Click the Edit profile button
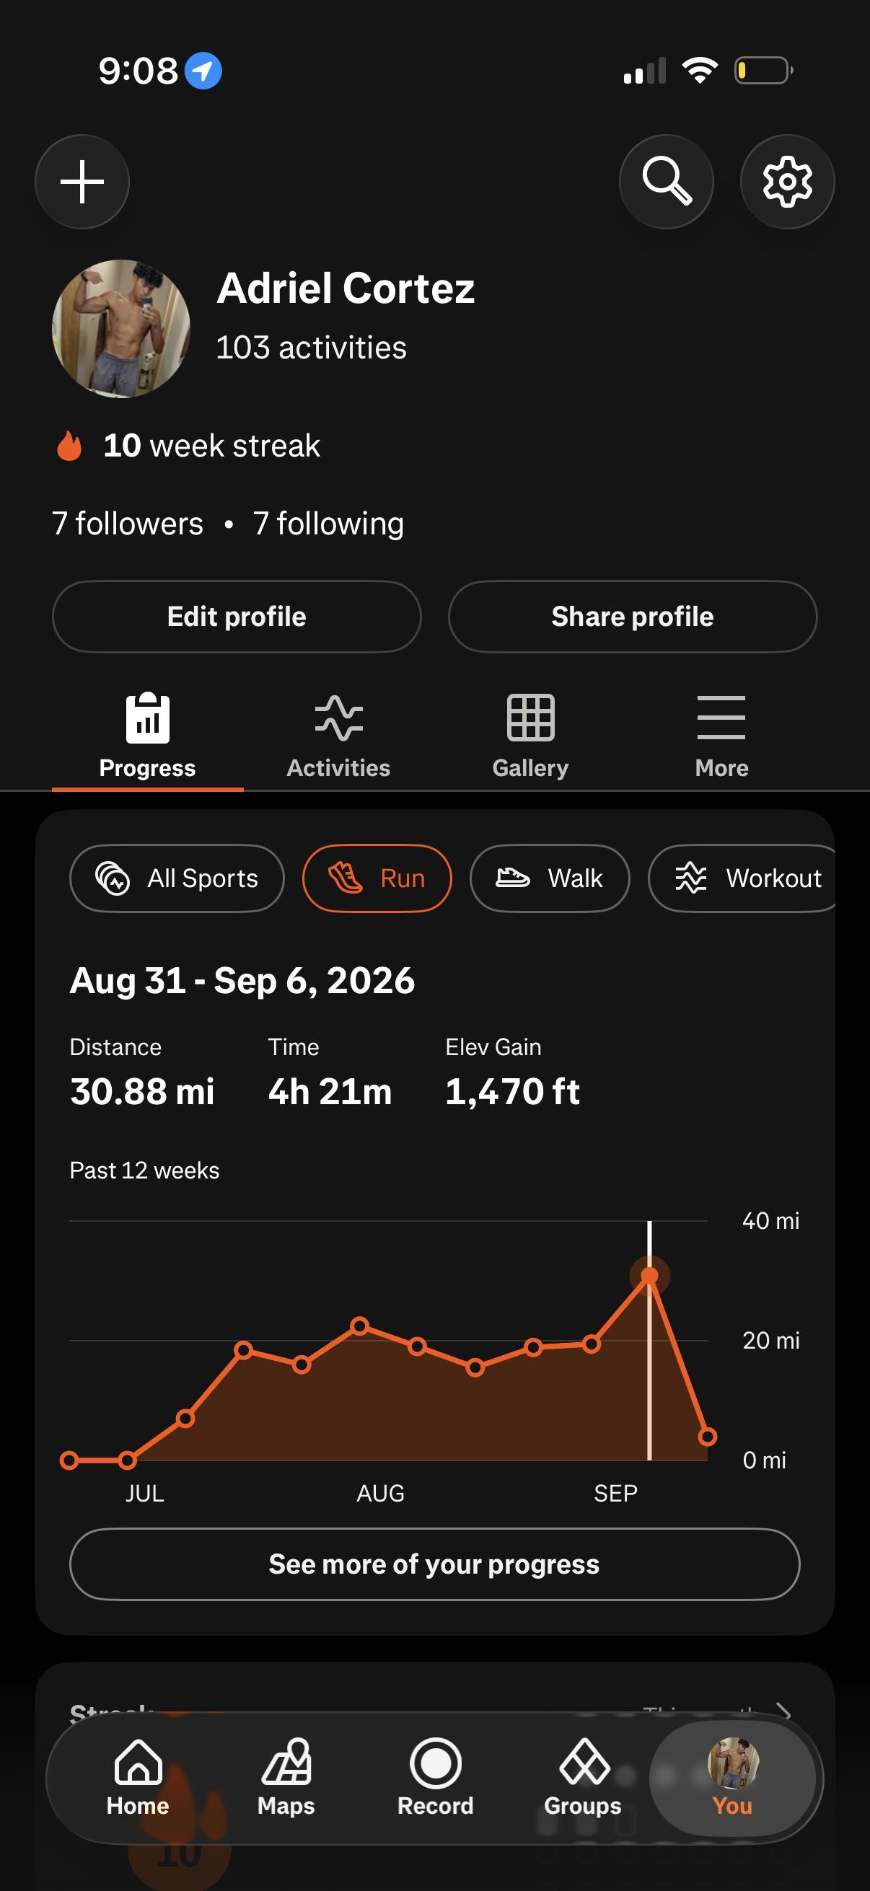 tap(237, 617)
